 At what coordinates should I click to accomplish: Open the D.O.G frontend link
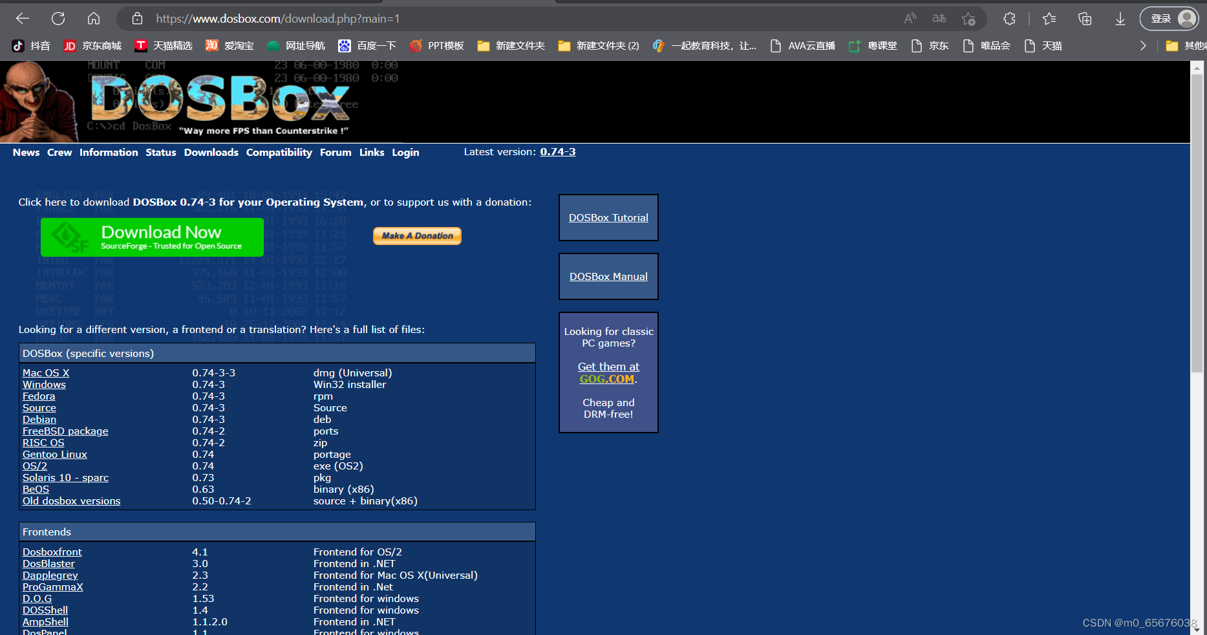[x=37, y=599]
